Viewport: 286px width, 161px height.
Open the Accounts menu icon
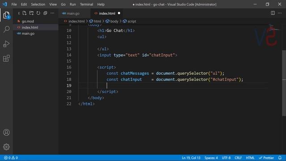point(6,132)
